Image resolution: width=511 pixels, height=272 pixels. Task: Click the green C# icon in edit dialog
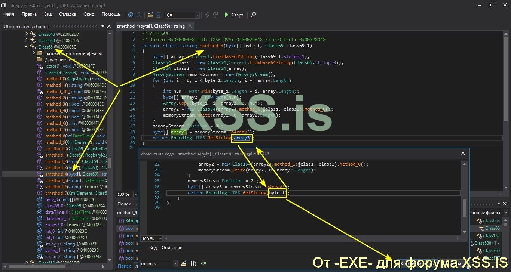204,263
